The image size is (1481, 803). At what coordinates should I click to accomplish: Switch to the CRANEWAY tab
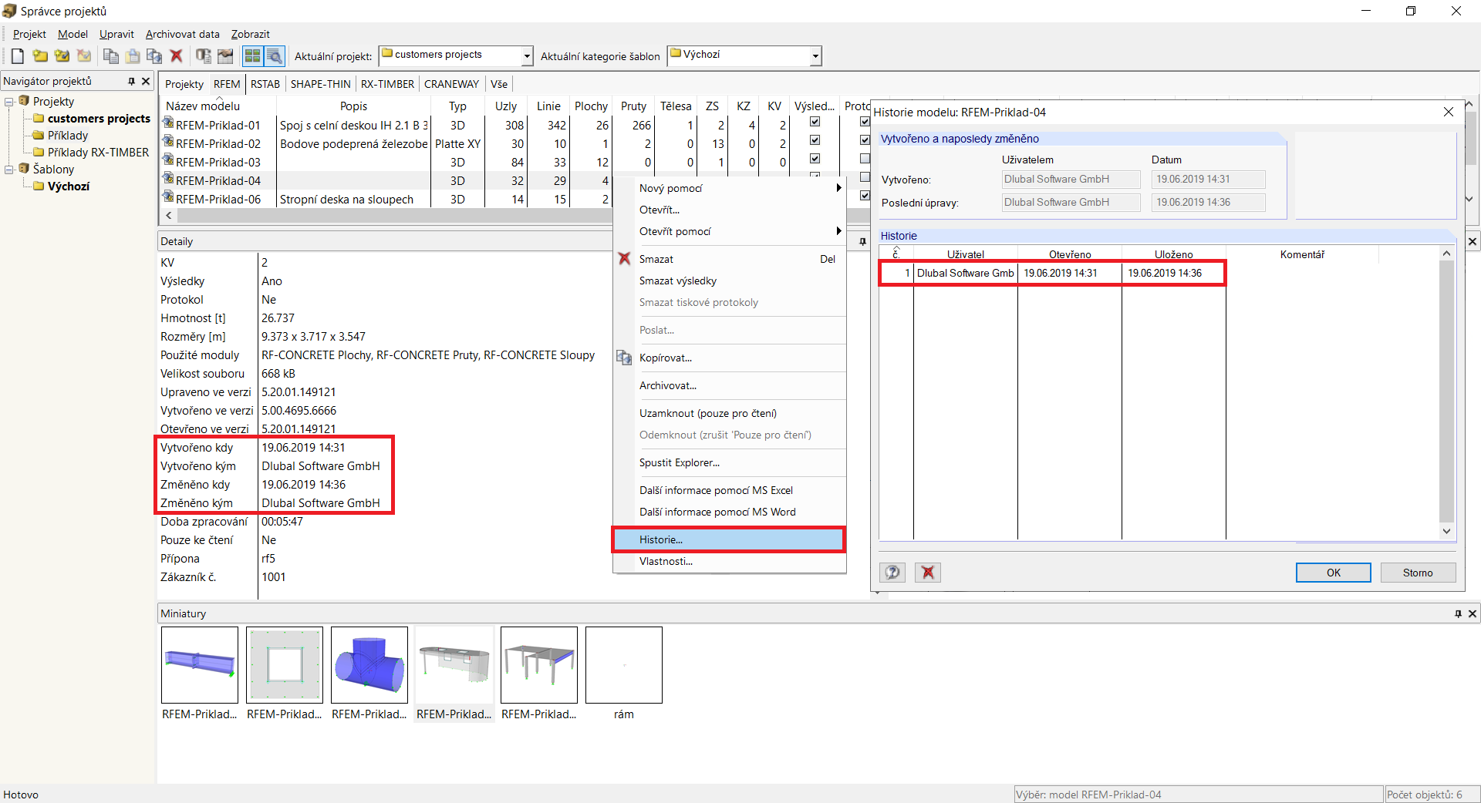(x=451, y=84)
